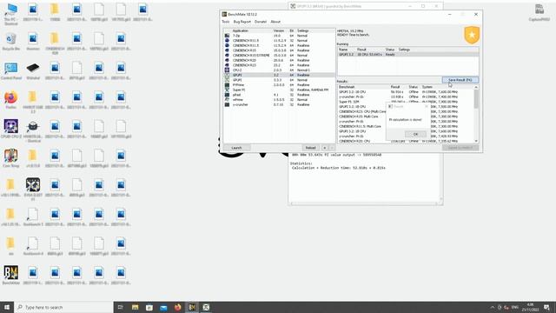Select the 32-bit CINEBENCH R11.5 row
Screen dimensions: 556x313
tap(279, 41)
